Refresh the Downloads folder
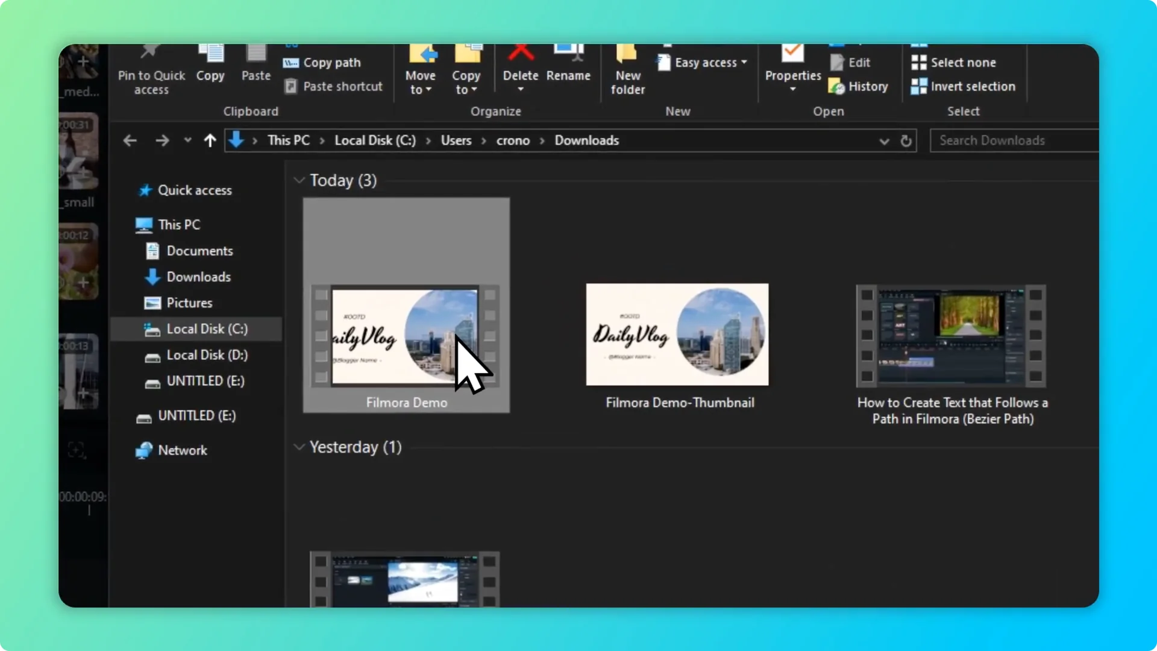The image size is (1157, 651). 906,141
